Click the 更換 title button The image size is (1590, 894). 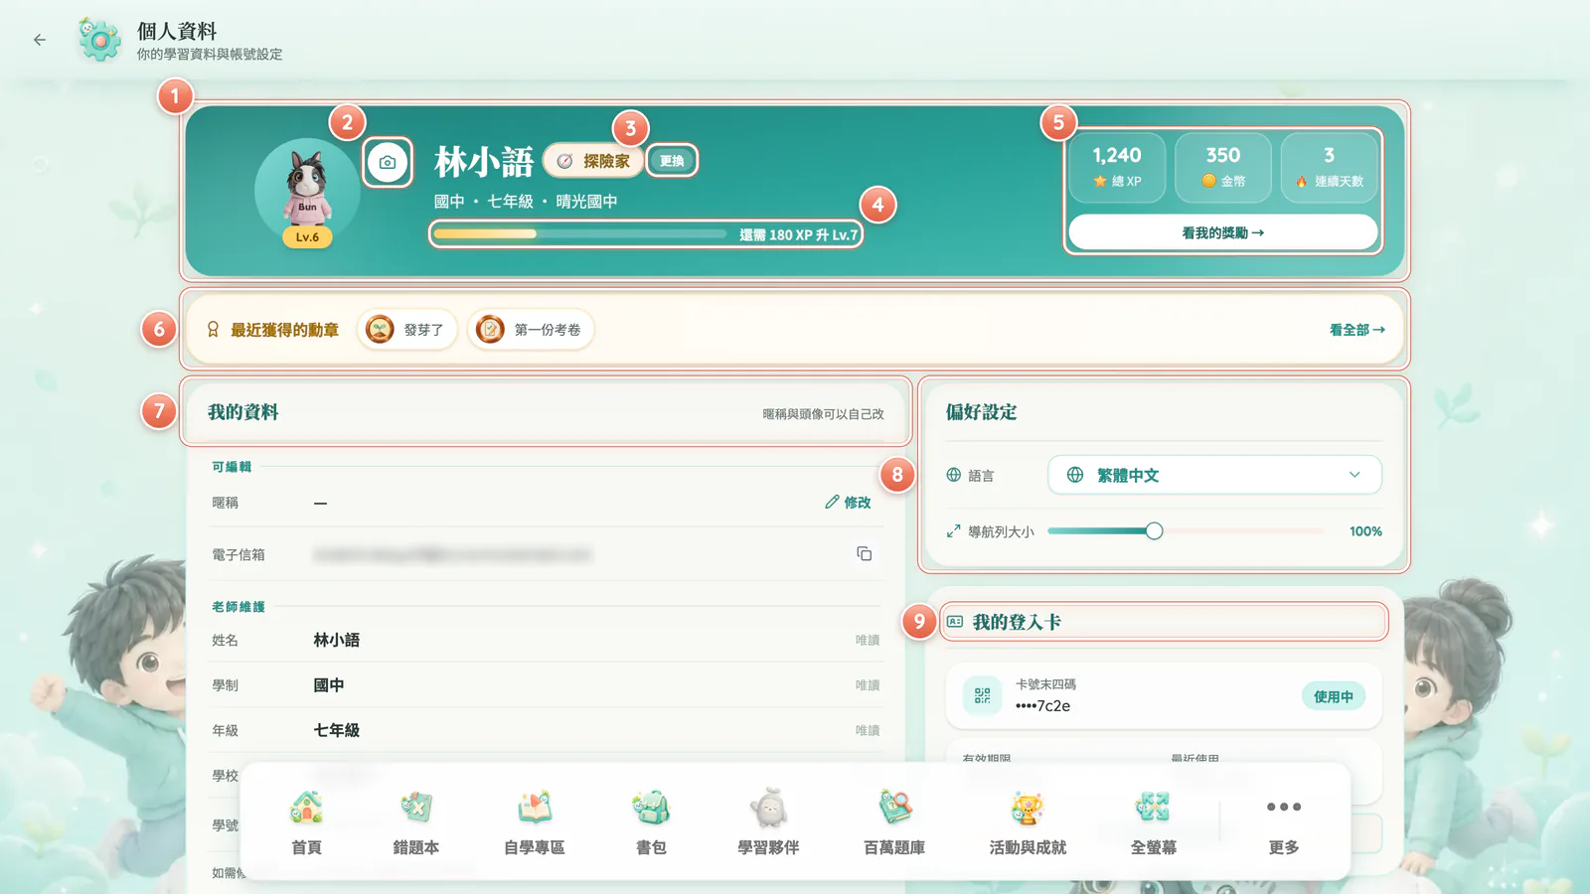672,161
